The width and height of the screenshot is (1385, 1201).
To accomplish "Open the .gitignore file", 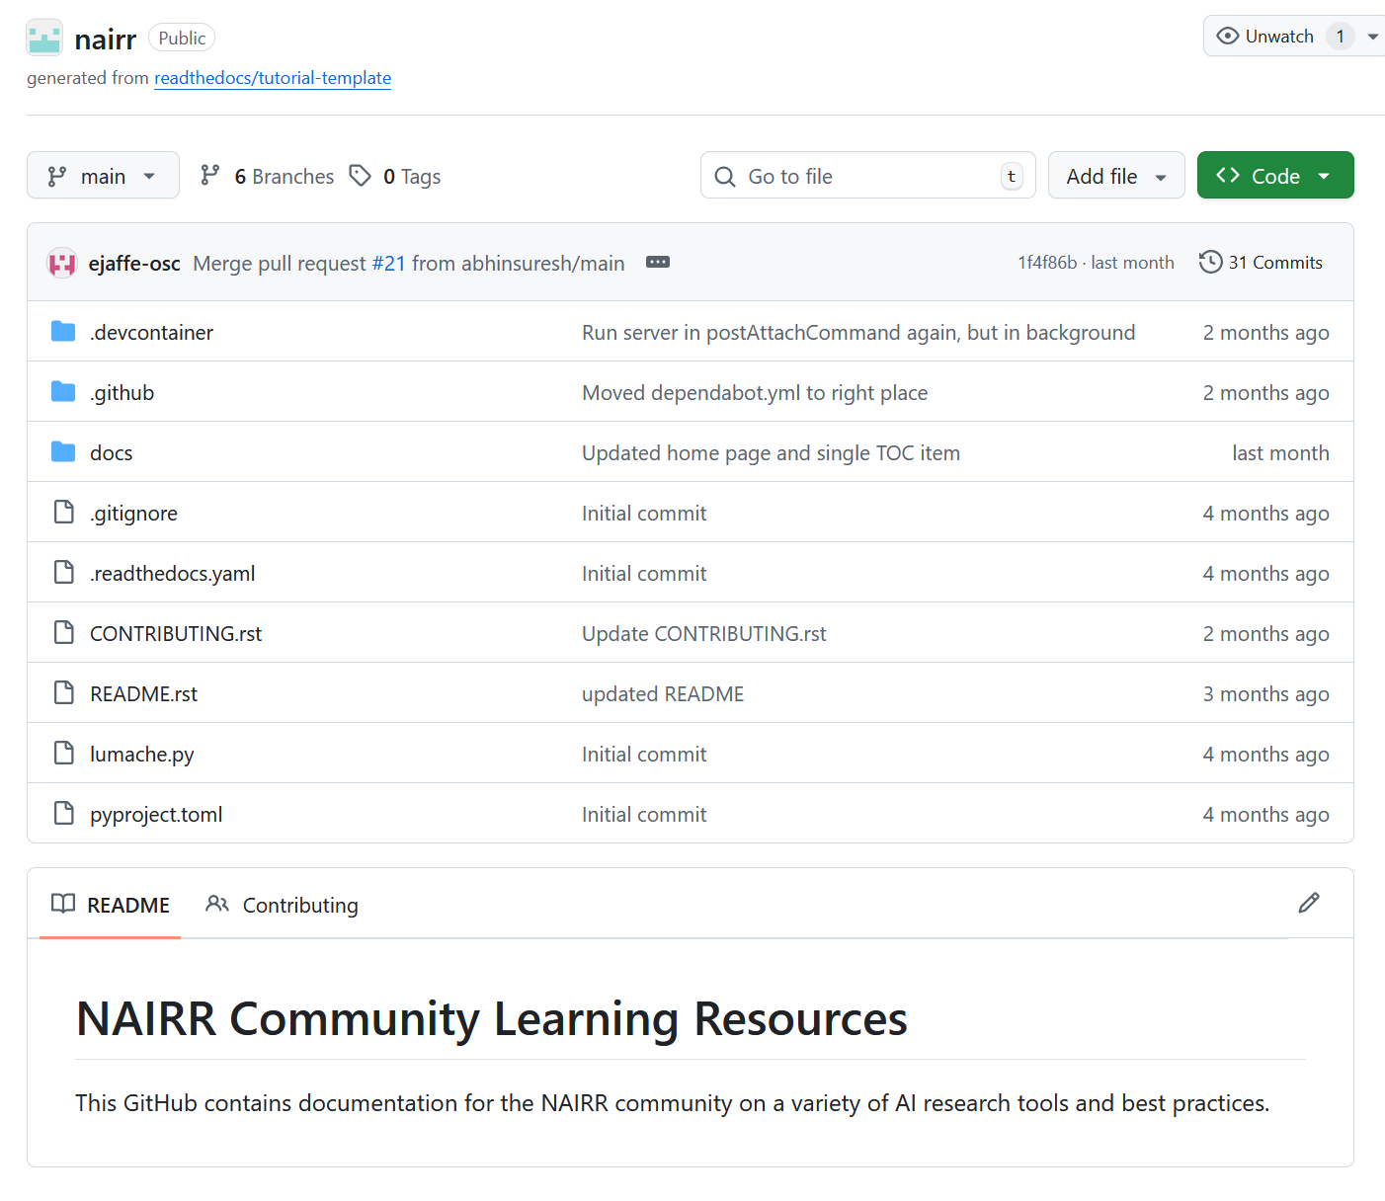I will 133,514.
